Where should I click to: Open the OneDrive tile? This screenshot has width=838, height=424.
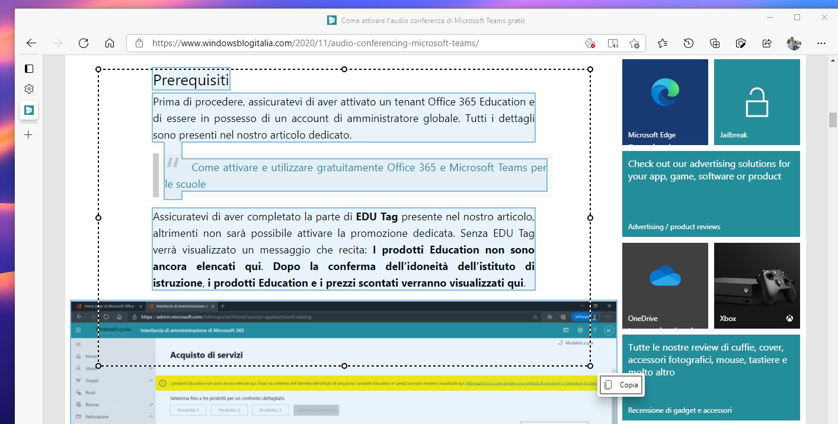665,285
